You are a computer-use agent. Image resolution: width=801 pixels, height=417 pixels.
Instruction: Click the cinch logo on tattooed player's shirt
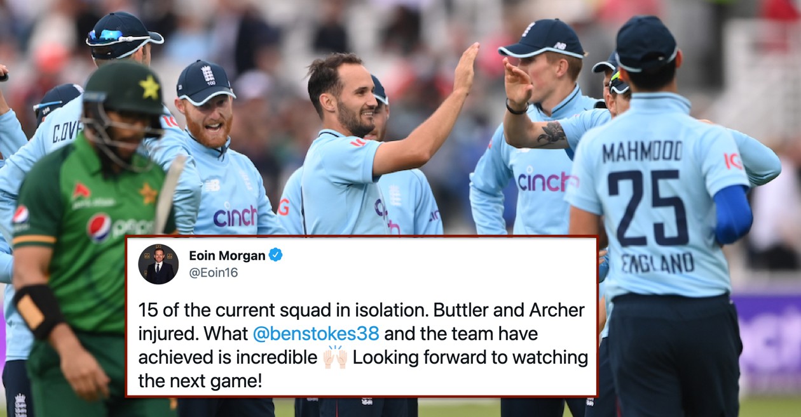[548, 182]
